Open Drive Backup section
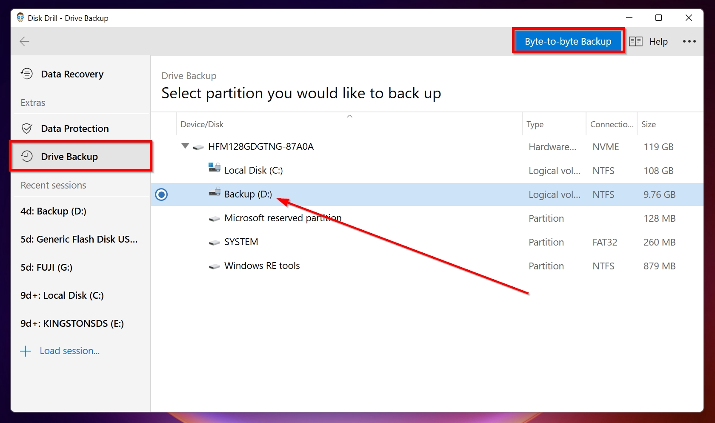This screenshot has width=715, height=423. coord(81,157)
